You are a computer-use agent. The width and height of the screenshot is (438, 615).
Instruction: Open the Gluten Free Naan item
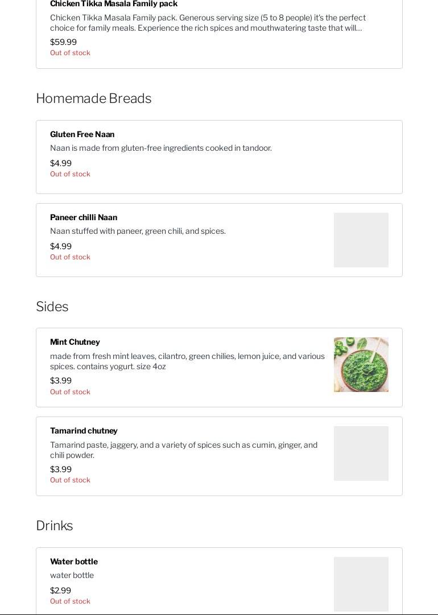82,134
